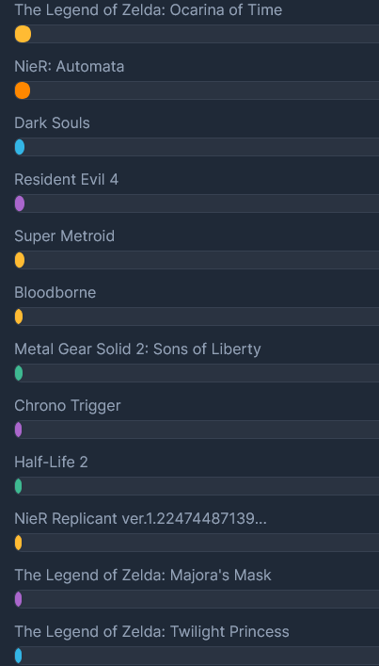Click the Dark Souls game title
This screenshot has width=379, height=666.
pos(52,122)
